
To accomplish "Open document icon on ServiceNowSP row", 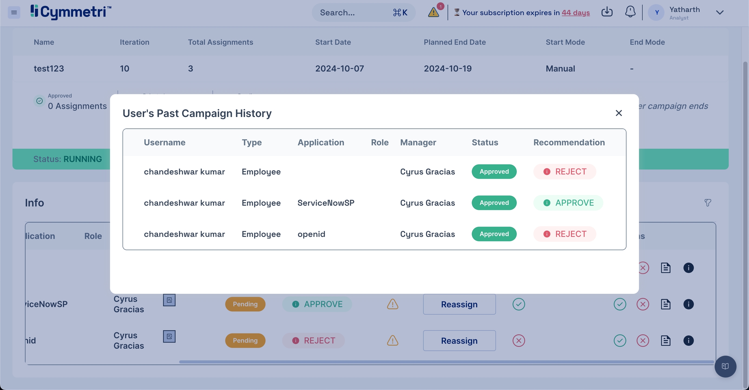I will tap(665, 304).
